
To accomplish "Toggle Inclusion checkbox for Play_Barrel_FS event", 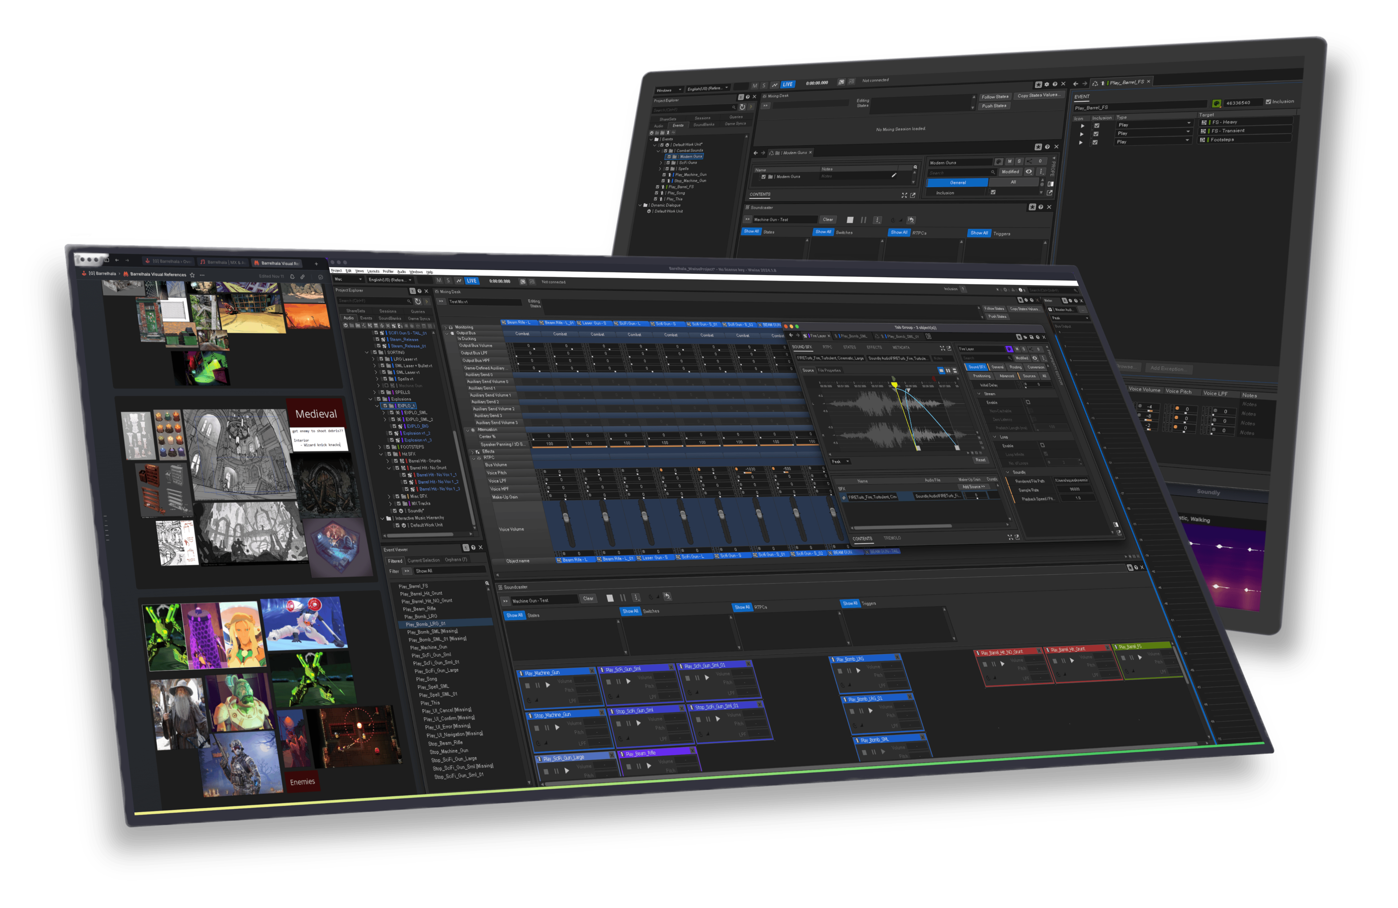I will (x=1268, y=102).
